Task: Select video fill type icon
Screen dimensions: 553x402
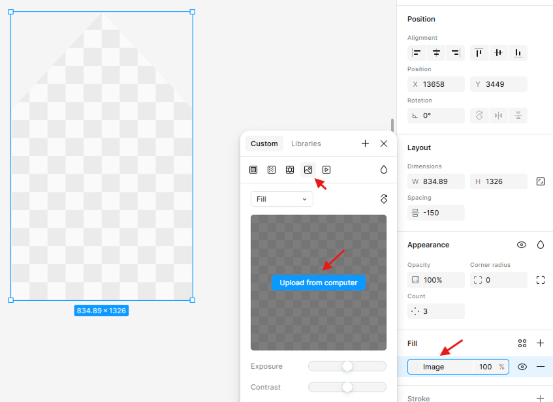Action: coord(326,170)
